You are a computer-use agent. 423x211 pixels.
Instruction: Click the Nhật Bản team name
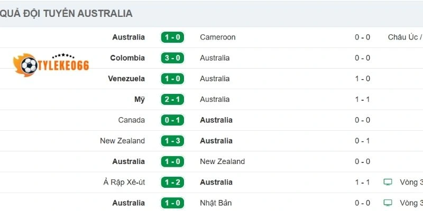coord(216,203)
